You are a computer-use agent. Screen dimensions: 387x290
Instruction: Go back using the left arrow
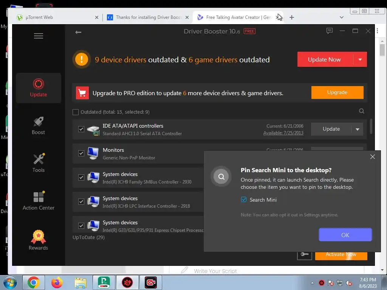coord(78,32)
